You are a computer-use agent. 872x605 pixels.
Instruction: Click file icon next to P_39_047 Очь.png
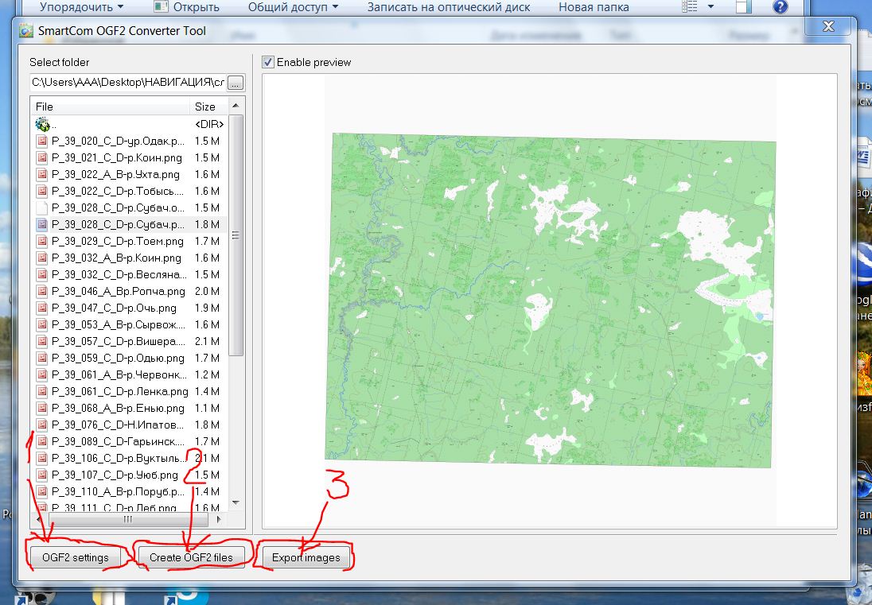point(42,308)
